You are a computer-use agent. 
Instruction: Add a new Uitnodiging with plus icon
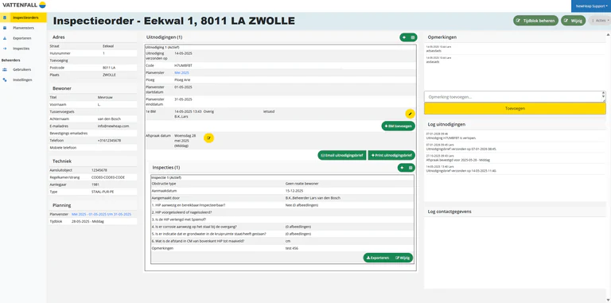pos(404,37)
